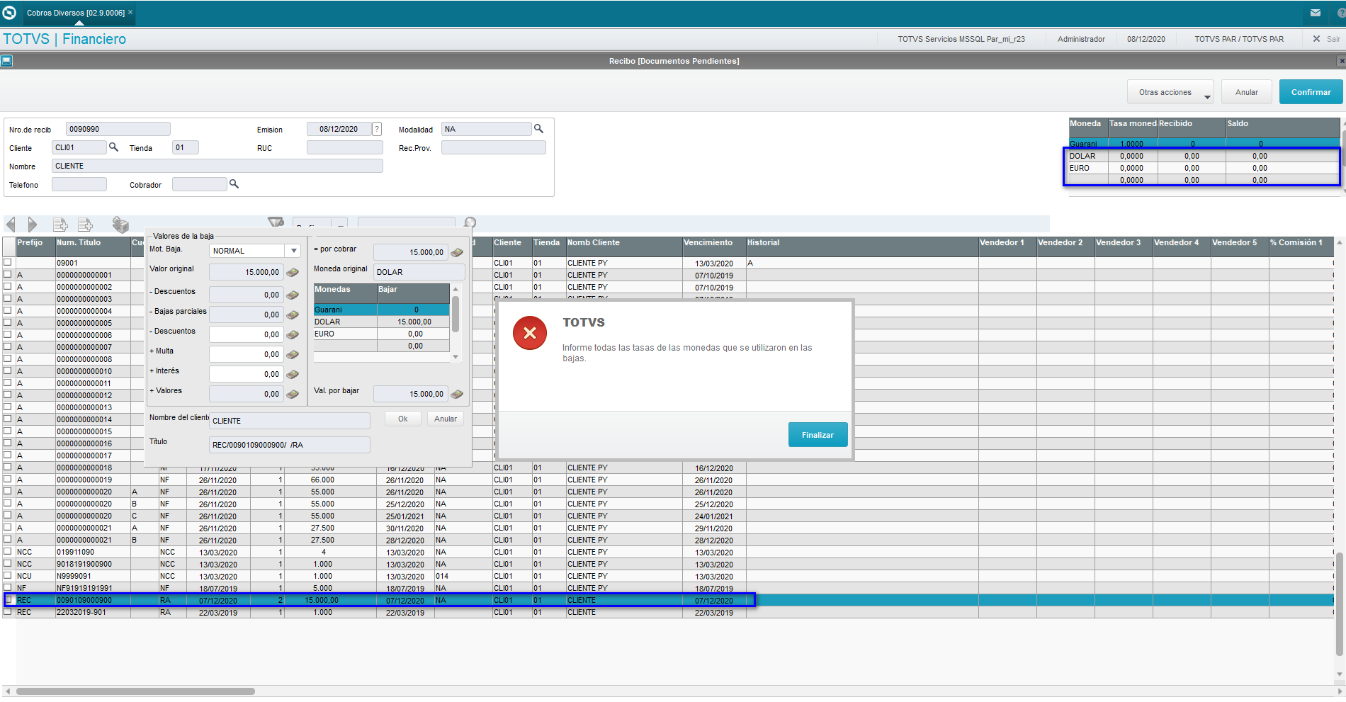Click the RUC input field
1346x702 pixels.
coord(345,147)
